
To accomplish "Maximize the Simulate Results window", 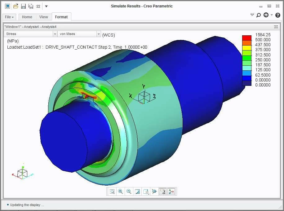I will click(269, 6).
